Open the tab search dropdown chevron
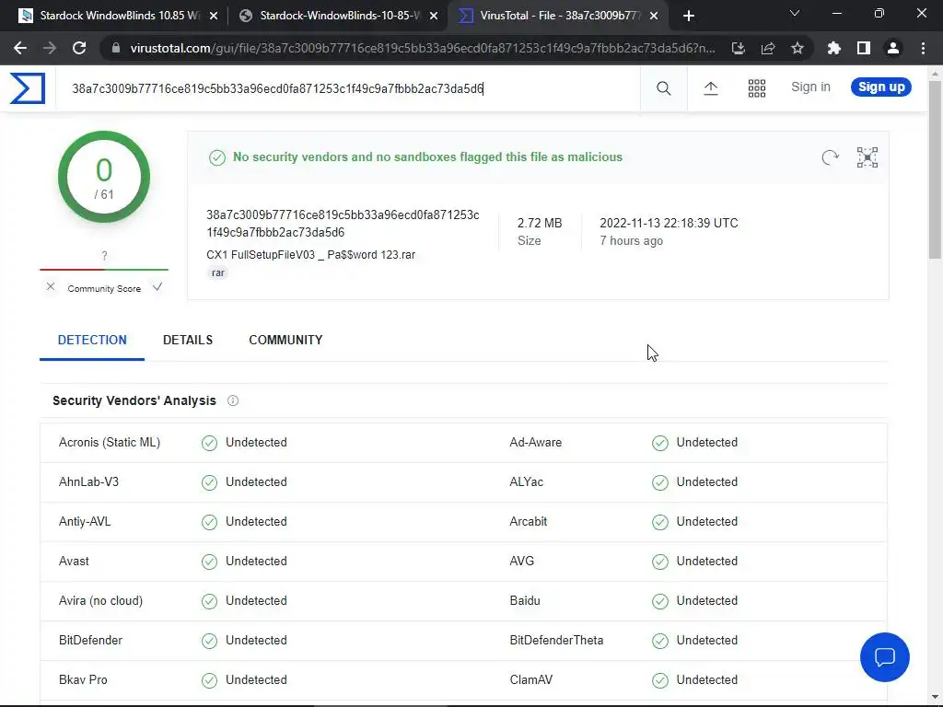Screen dimensions: 943x707 (795, 13)
